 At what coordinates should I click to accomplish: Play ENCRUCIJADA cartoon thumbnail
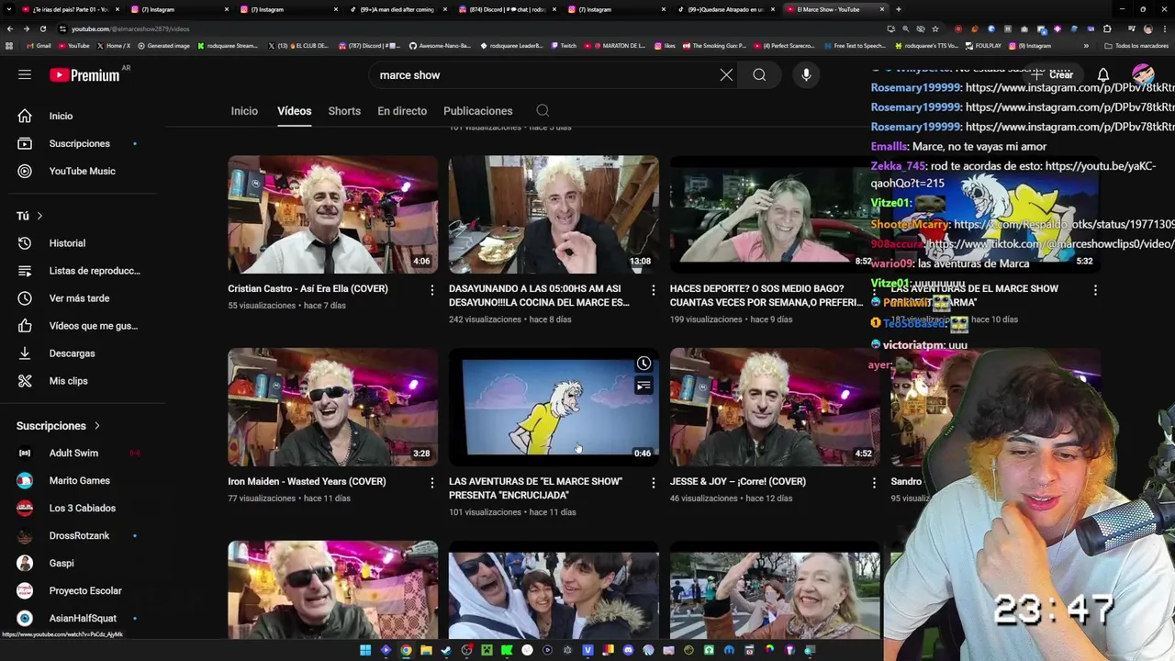click(x=554, y=407)
